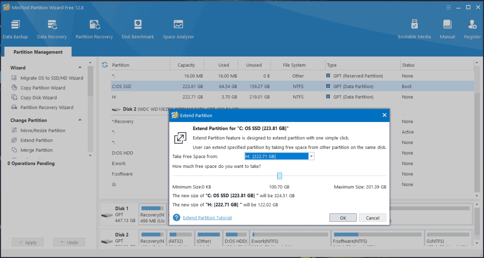This screenshot has height=258, width=484.
Task: Select the *:Recovery partition row
Action: pyautogui.click(x=123, y=121)
